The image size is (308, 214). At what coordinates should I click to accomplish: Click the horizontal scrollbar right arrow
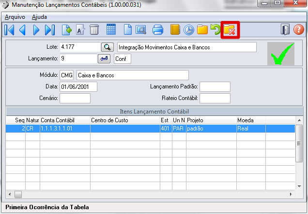291,194
